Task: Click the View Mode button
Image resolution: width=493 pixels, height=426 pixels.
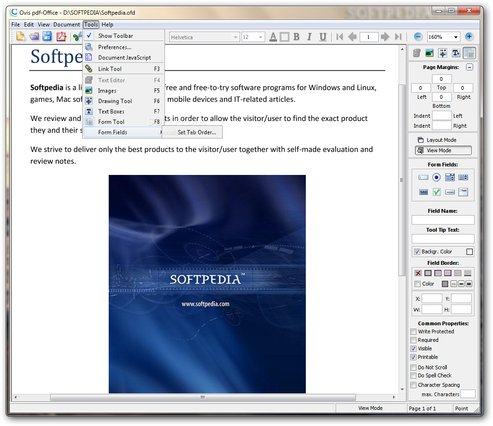Action: 443,151
